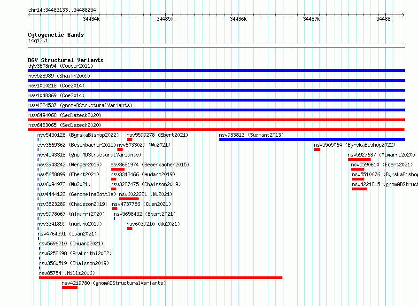Open the nsv5658432 (Ebert2021) label

(145, 214)
